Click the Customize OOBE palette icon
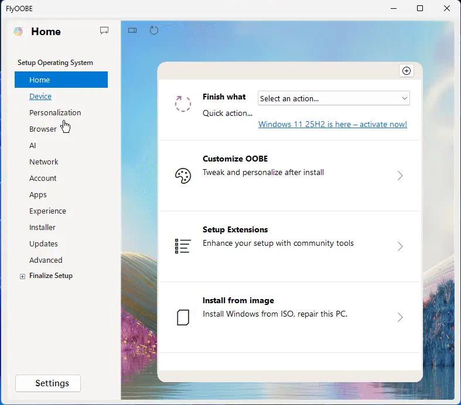461x405 pixels. pos(183,176)
